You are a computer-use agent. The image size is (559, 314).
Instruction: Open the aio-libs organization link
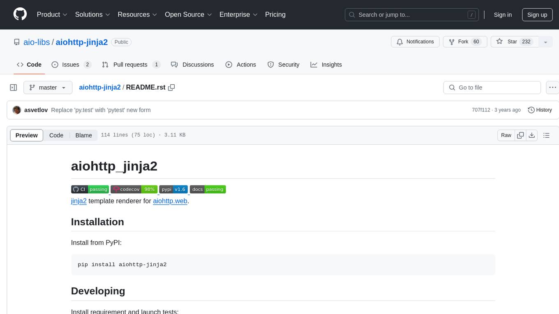pyautogui.click(x=36, y=42)
